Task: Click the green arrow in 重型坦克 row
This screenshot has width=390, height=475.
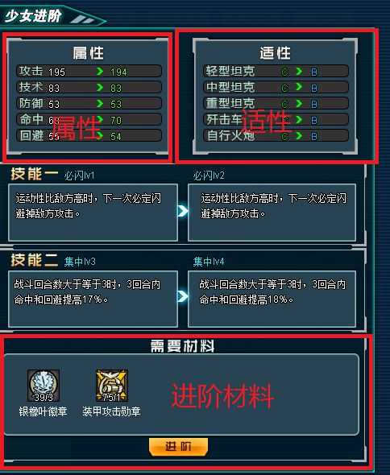Action: click(x=299, y=104)
